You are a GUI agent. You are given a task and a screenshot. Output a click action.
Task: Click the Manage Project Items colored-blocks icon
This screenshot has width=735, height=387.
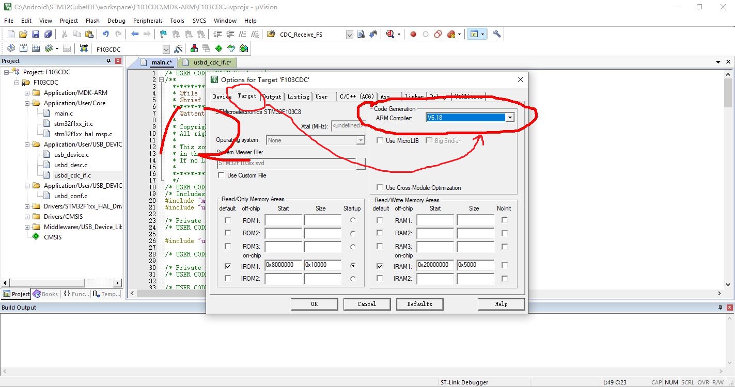coord(194,49)
